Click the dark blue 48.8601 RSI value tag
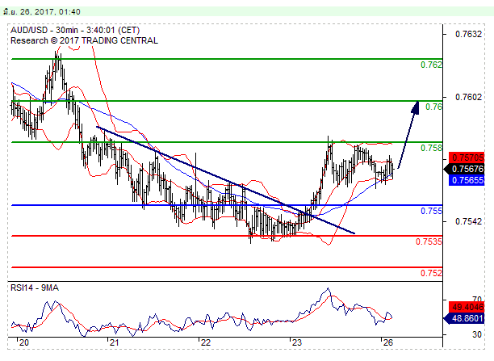This screenshot has width=494, height=361. (x=465, y=318)
